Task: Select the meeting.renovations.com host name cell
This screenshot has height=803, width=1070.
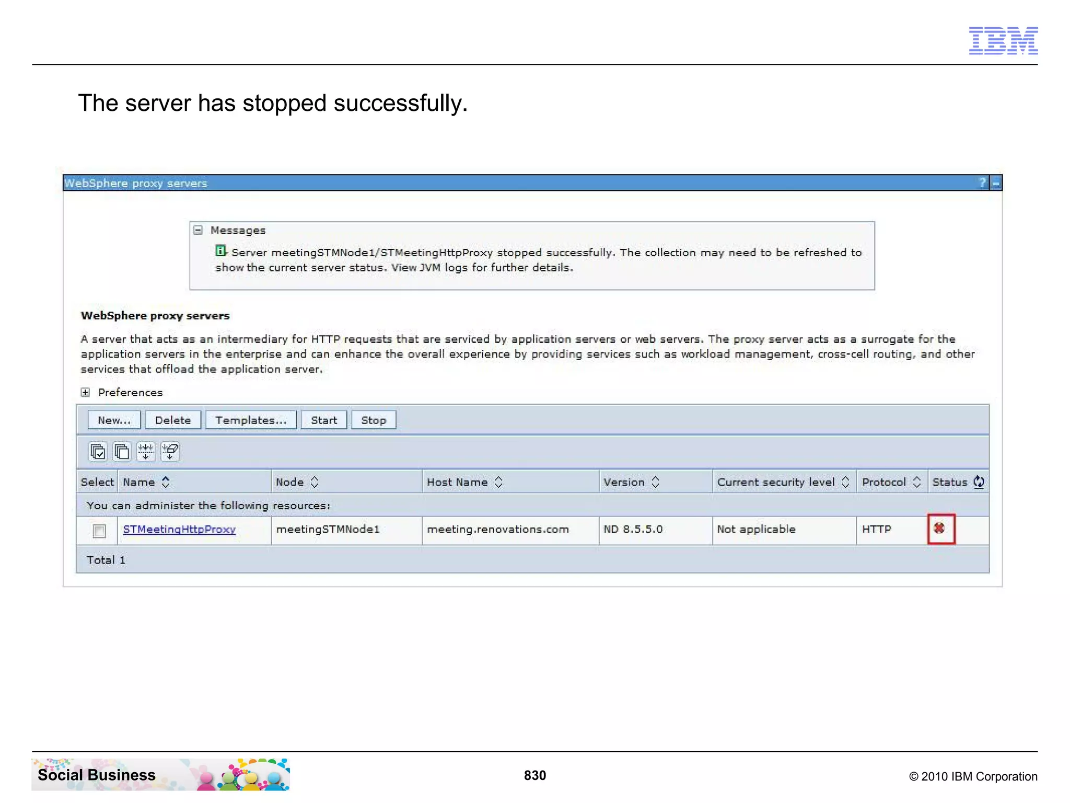Action: (x=510, y=531)
